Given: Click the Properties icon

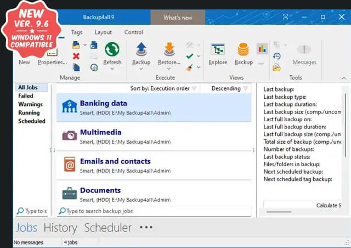Looking at the screenshot, I should coord(53,53).
